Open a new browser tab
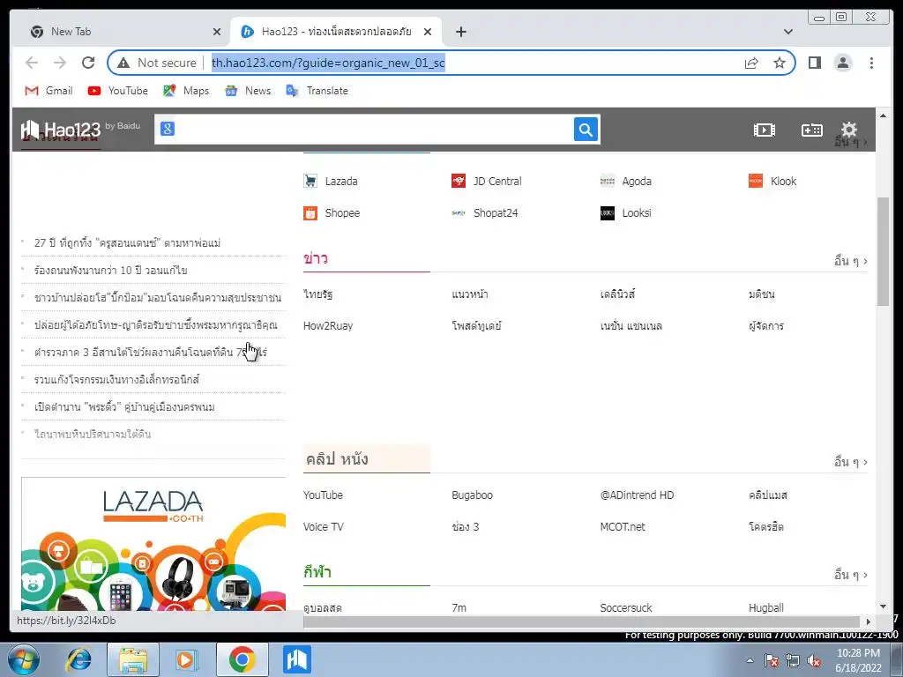903x677 pixels. (x=460, y=32)
